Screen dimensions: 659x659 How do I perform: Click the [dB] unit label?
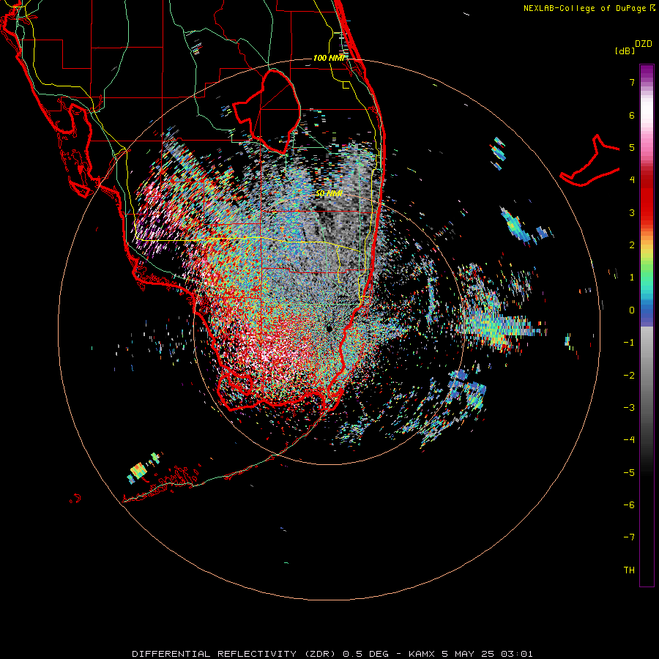pyautogui.click(x=625, y=51)
